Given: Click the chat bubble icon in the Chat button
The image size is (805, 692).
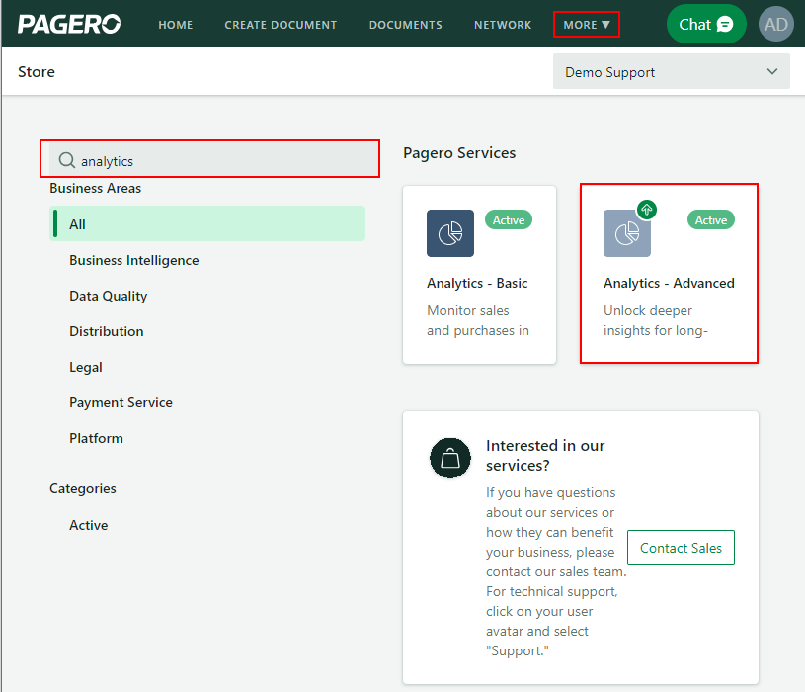Looking at the screenshot, I should click(x=725, y=24).
